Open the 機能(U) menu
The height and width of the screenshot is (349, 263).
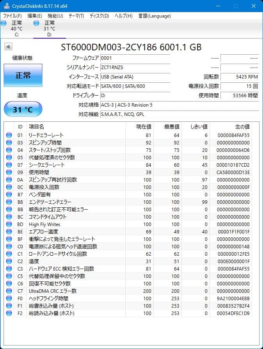(x=55, y=16)
